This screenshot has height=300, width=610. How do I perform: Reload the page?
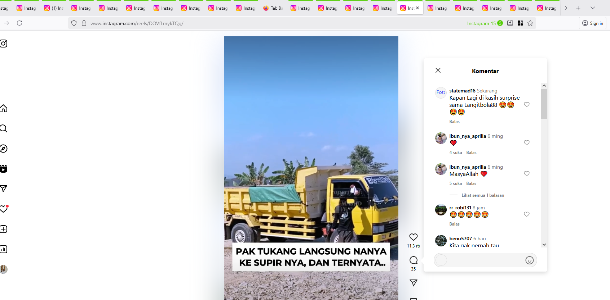(19, 23)
